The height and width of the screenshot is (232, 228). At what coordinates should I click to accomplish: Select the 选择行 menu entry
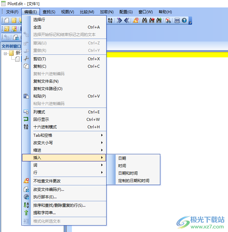pyautogui.click(x=64, y=19)
